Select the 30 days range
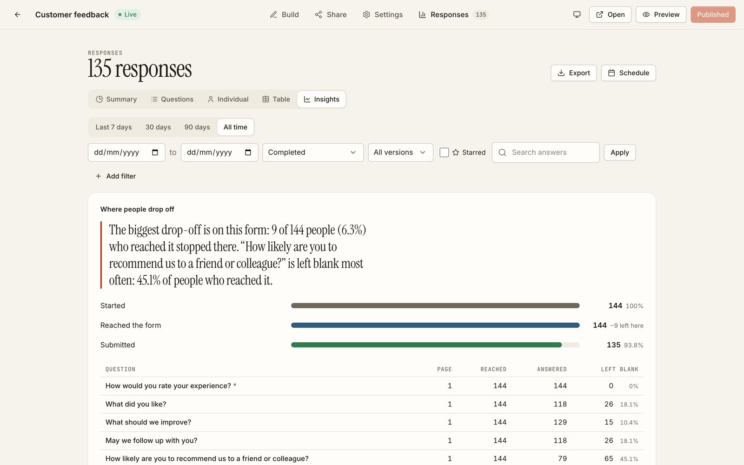This screenshot has height=465, width=744. pyautogui.click(x=158, y=127)
